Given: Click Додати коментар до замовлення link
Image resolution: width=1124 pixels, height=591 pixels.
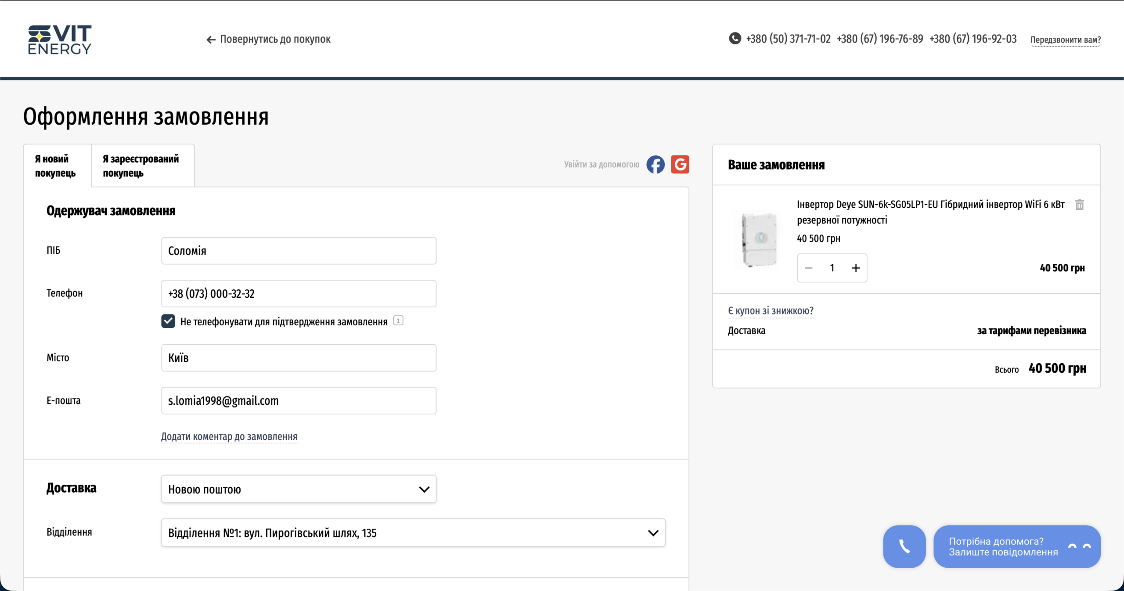Looking at the screenshot, I should [x=229, y=436].
